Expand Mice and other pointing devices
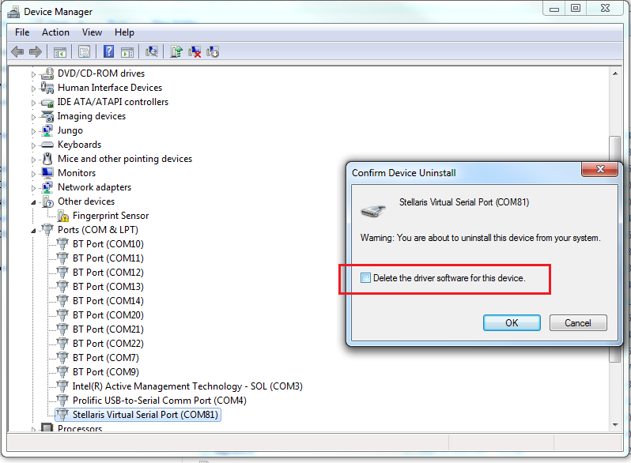 pos(33,160)
